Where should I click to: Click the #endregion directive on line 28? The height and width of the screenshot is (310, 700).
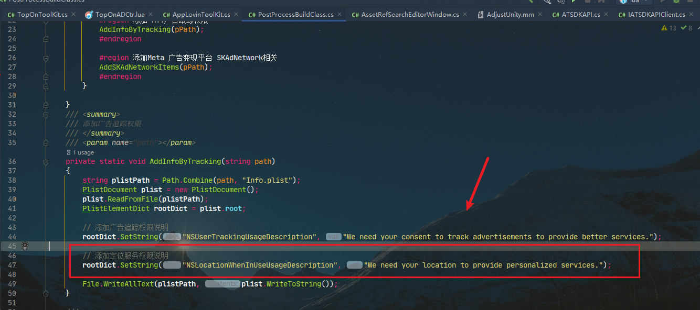pyautogui.click(x=120, y=76)
